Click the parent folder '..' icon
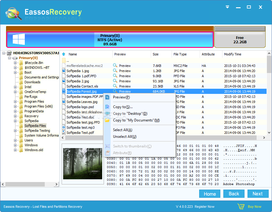This screenshot has width=272, height=212. [64, 61]
